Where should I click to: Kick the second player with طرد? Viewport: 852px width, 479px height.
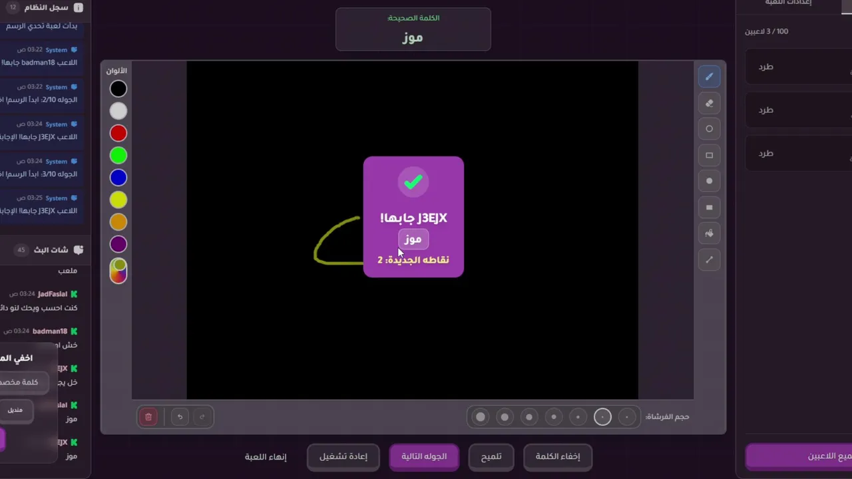click(x=766, y=110)
